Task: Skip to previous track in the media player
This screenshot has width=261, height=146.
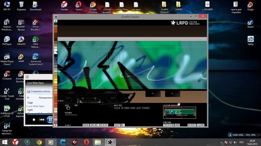Action: (x=42, y=120)
